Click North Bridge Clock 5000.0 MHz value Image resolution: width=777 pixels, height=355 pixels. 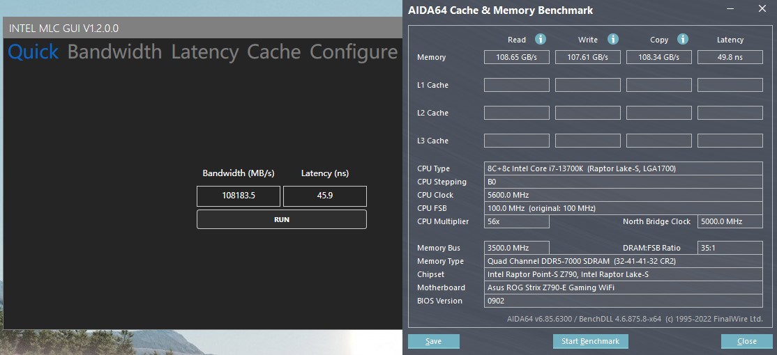[x=730, y=221]
